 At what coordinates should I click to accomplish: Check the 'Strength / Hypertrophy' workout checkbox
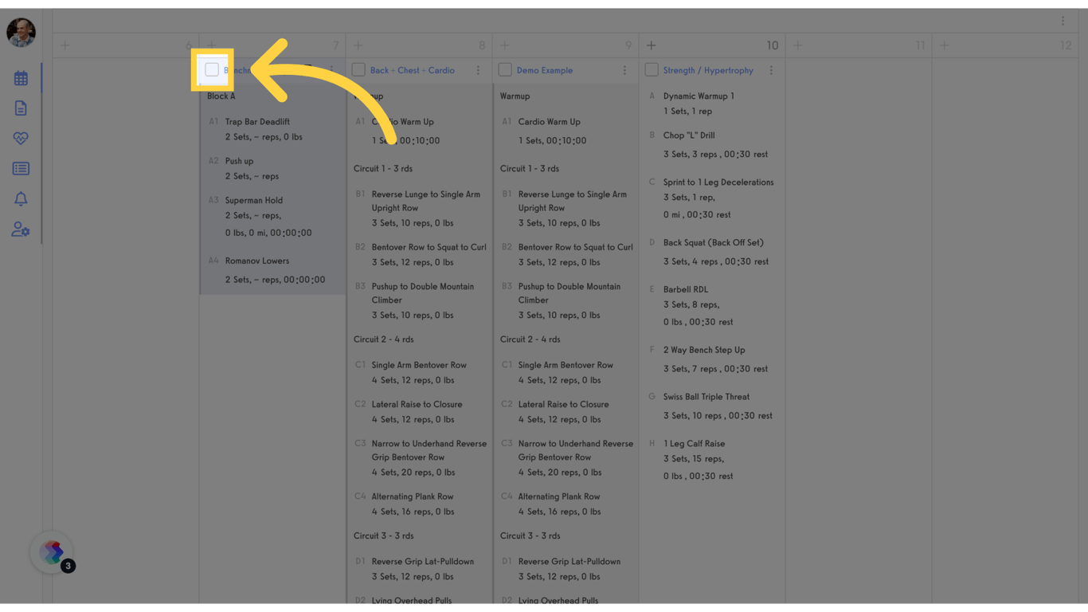tap(652, 70)
